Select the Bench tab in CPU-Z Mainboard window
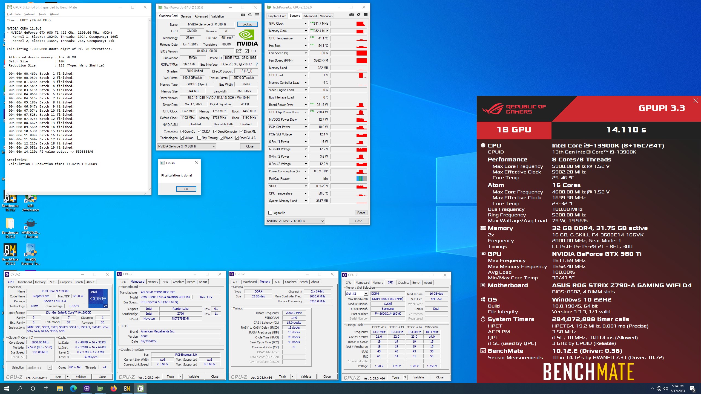 (x=191, y=282)
